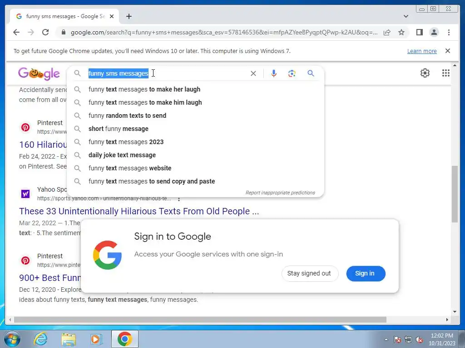Click the vertical scrollbar thumb
The image size is (465, 348).
click(455, 194)
